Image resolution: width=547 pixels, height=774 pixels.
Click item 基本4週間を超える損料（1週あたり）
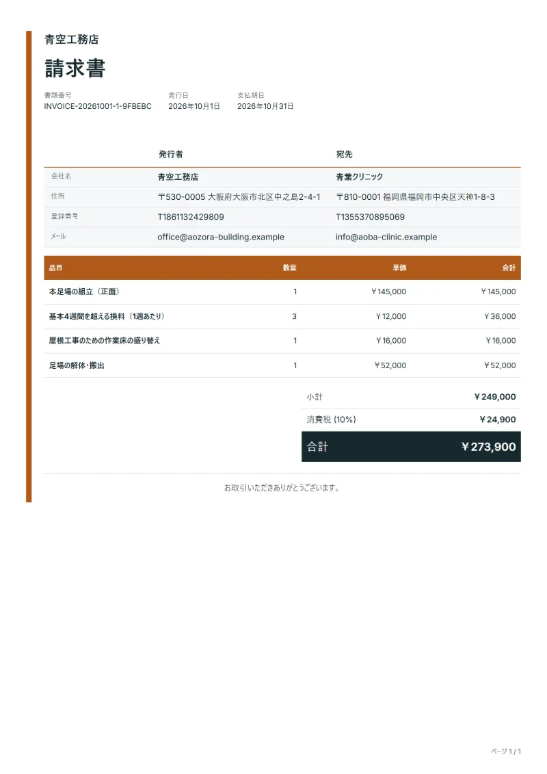[107, 316]
